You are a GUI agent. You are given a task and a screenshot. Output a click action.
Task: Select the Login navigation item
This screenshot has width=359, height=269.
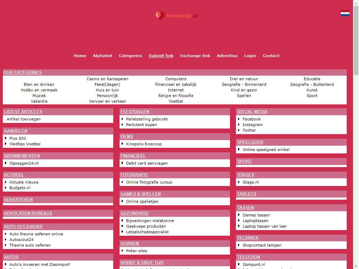[250, 56]
